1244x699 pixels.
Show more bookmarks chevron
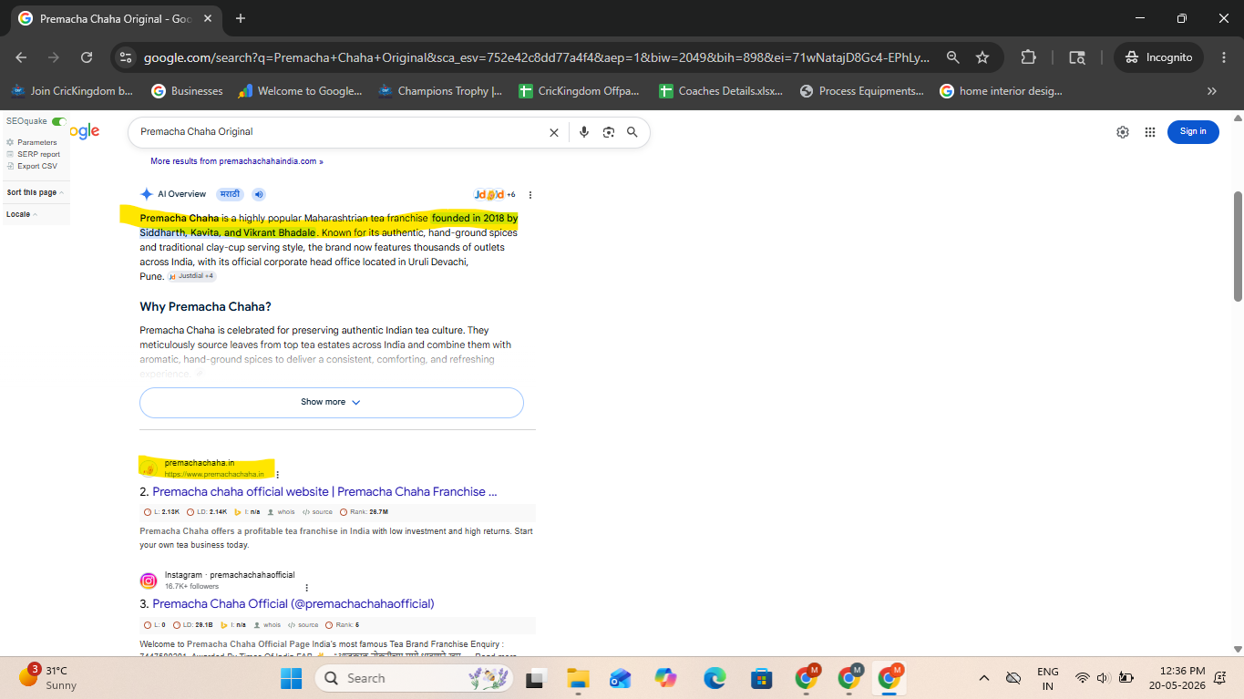point(1212,91)
